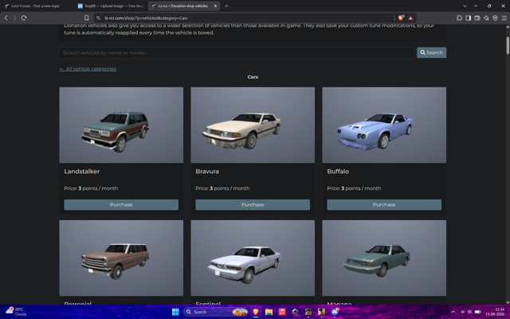Expand the tab search dropdown arrow
The height and width of the screenshot is (319, 510).
(465, 6)
